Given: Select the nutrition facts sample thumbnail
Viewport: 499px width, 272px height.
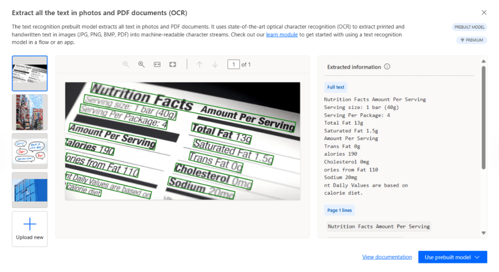Looking at the screenshot, I should coord(30,73).
